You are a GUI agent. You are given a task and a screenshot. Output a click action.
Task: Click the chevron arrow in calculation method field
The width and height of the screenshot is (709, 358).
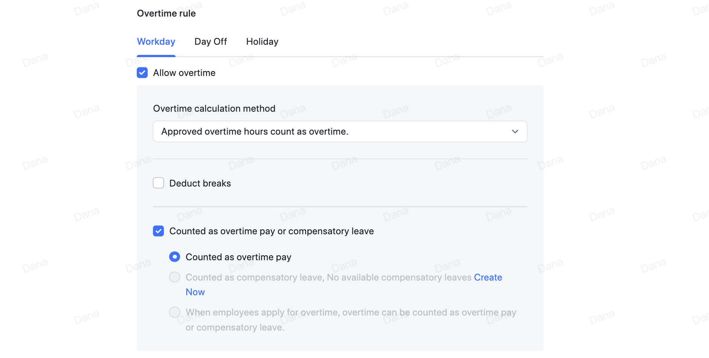coord(515,132)
